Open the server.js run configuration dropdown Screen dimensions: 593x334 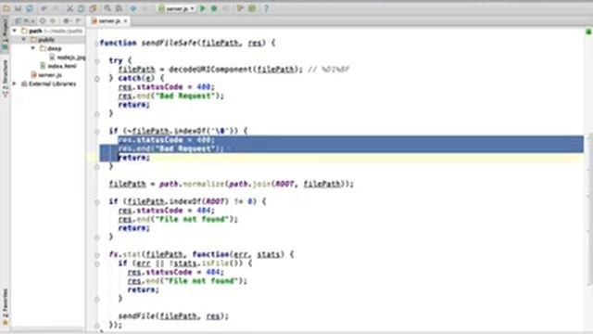point(176,8)
